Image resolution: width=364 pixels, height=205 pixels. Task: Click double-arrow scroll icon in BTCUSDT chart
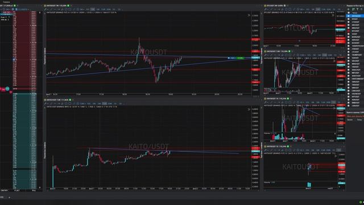(333, 15)
